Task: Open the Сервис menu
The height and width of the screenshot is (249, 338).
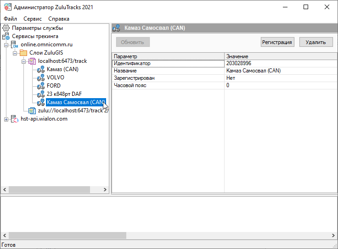Action: pos(33,19)
